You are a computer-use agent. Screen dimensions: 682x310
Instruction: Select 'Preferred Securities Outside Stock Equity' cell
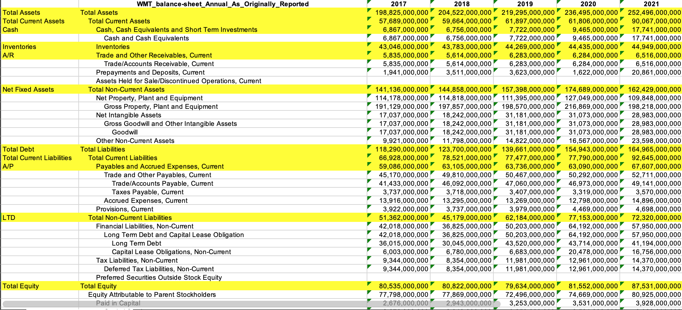click(223, 277)
